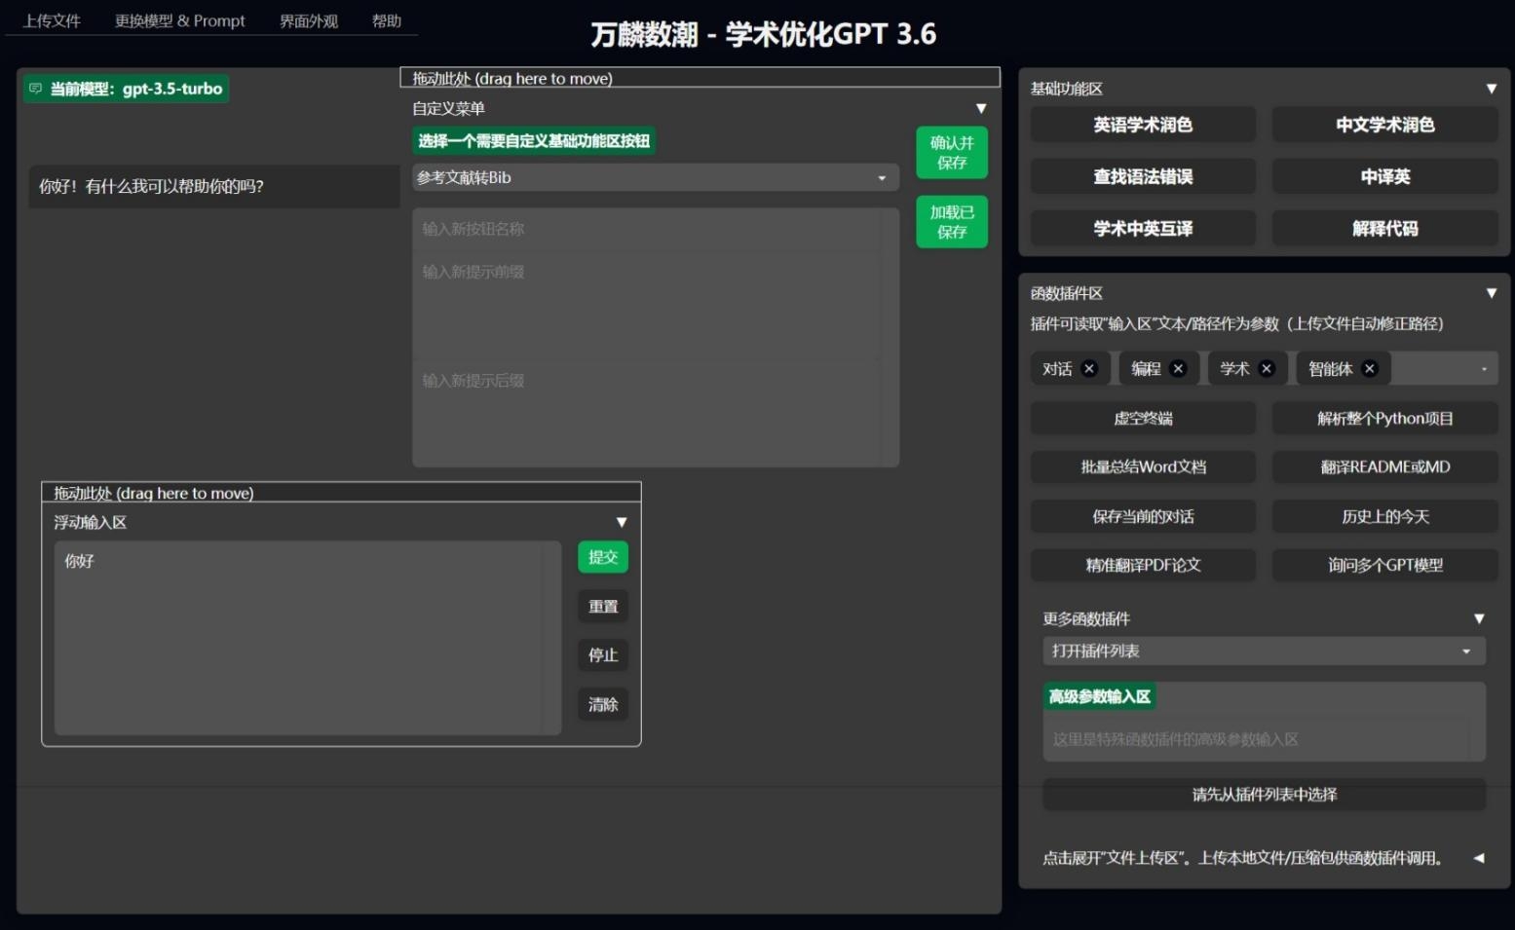Click the 中文学术润色 button
Screen dimensions: 1515x930
click(x=1384, y=125)
